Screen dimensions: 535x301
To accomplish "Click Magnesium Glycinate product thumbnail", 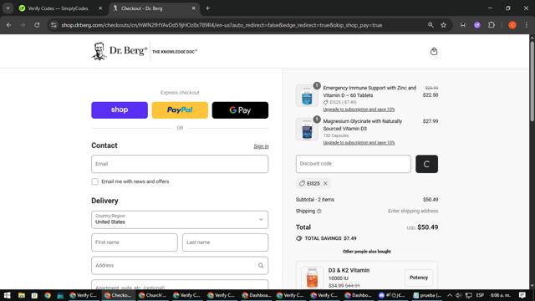I will point(307,129).
